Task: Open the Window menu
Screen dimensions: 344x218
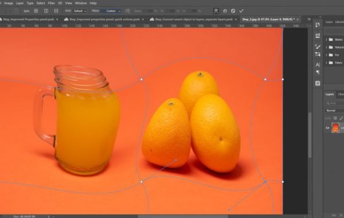Action: click(81, 3)
